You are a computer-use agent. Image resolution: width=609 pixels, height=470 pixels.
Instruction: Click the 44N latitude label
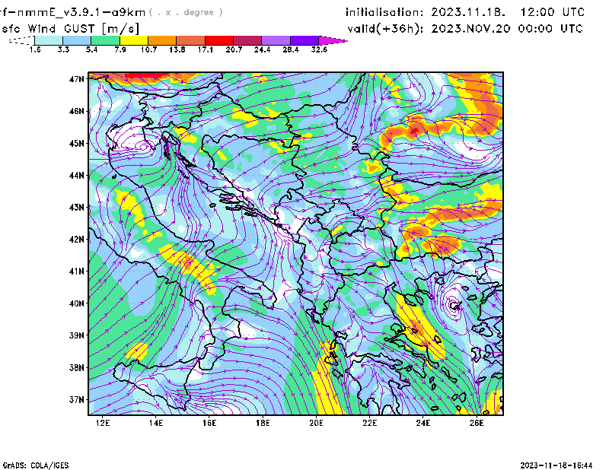(77, 176)
